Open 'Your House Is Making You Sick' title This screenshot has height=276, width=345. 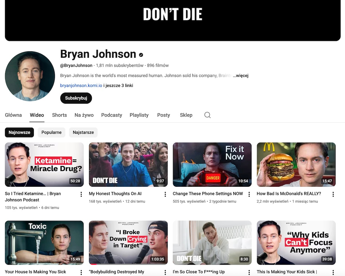coord(35,272)
